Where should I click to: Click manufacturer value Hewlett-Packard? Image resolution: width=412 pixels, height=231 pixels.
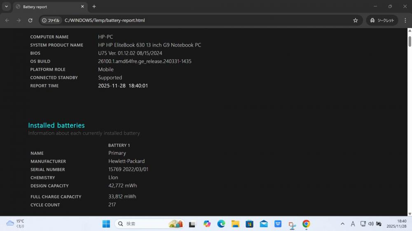(126, 161)
